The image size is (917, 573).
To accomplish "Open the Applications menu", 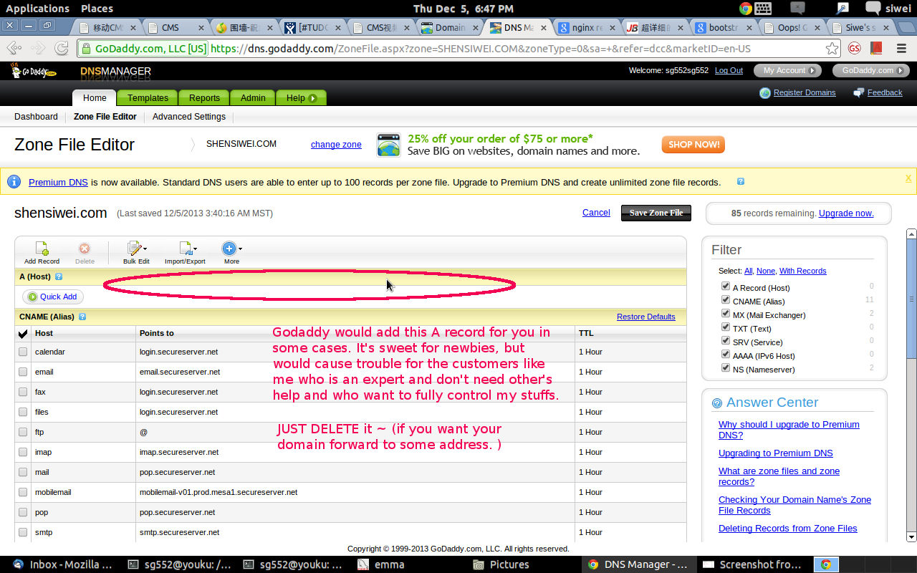I will [x=37, y=9].
